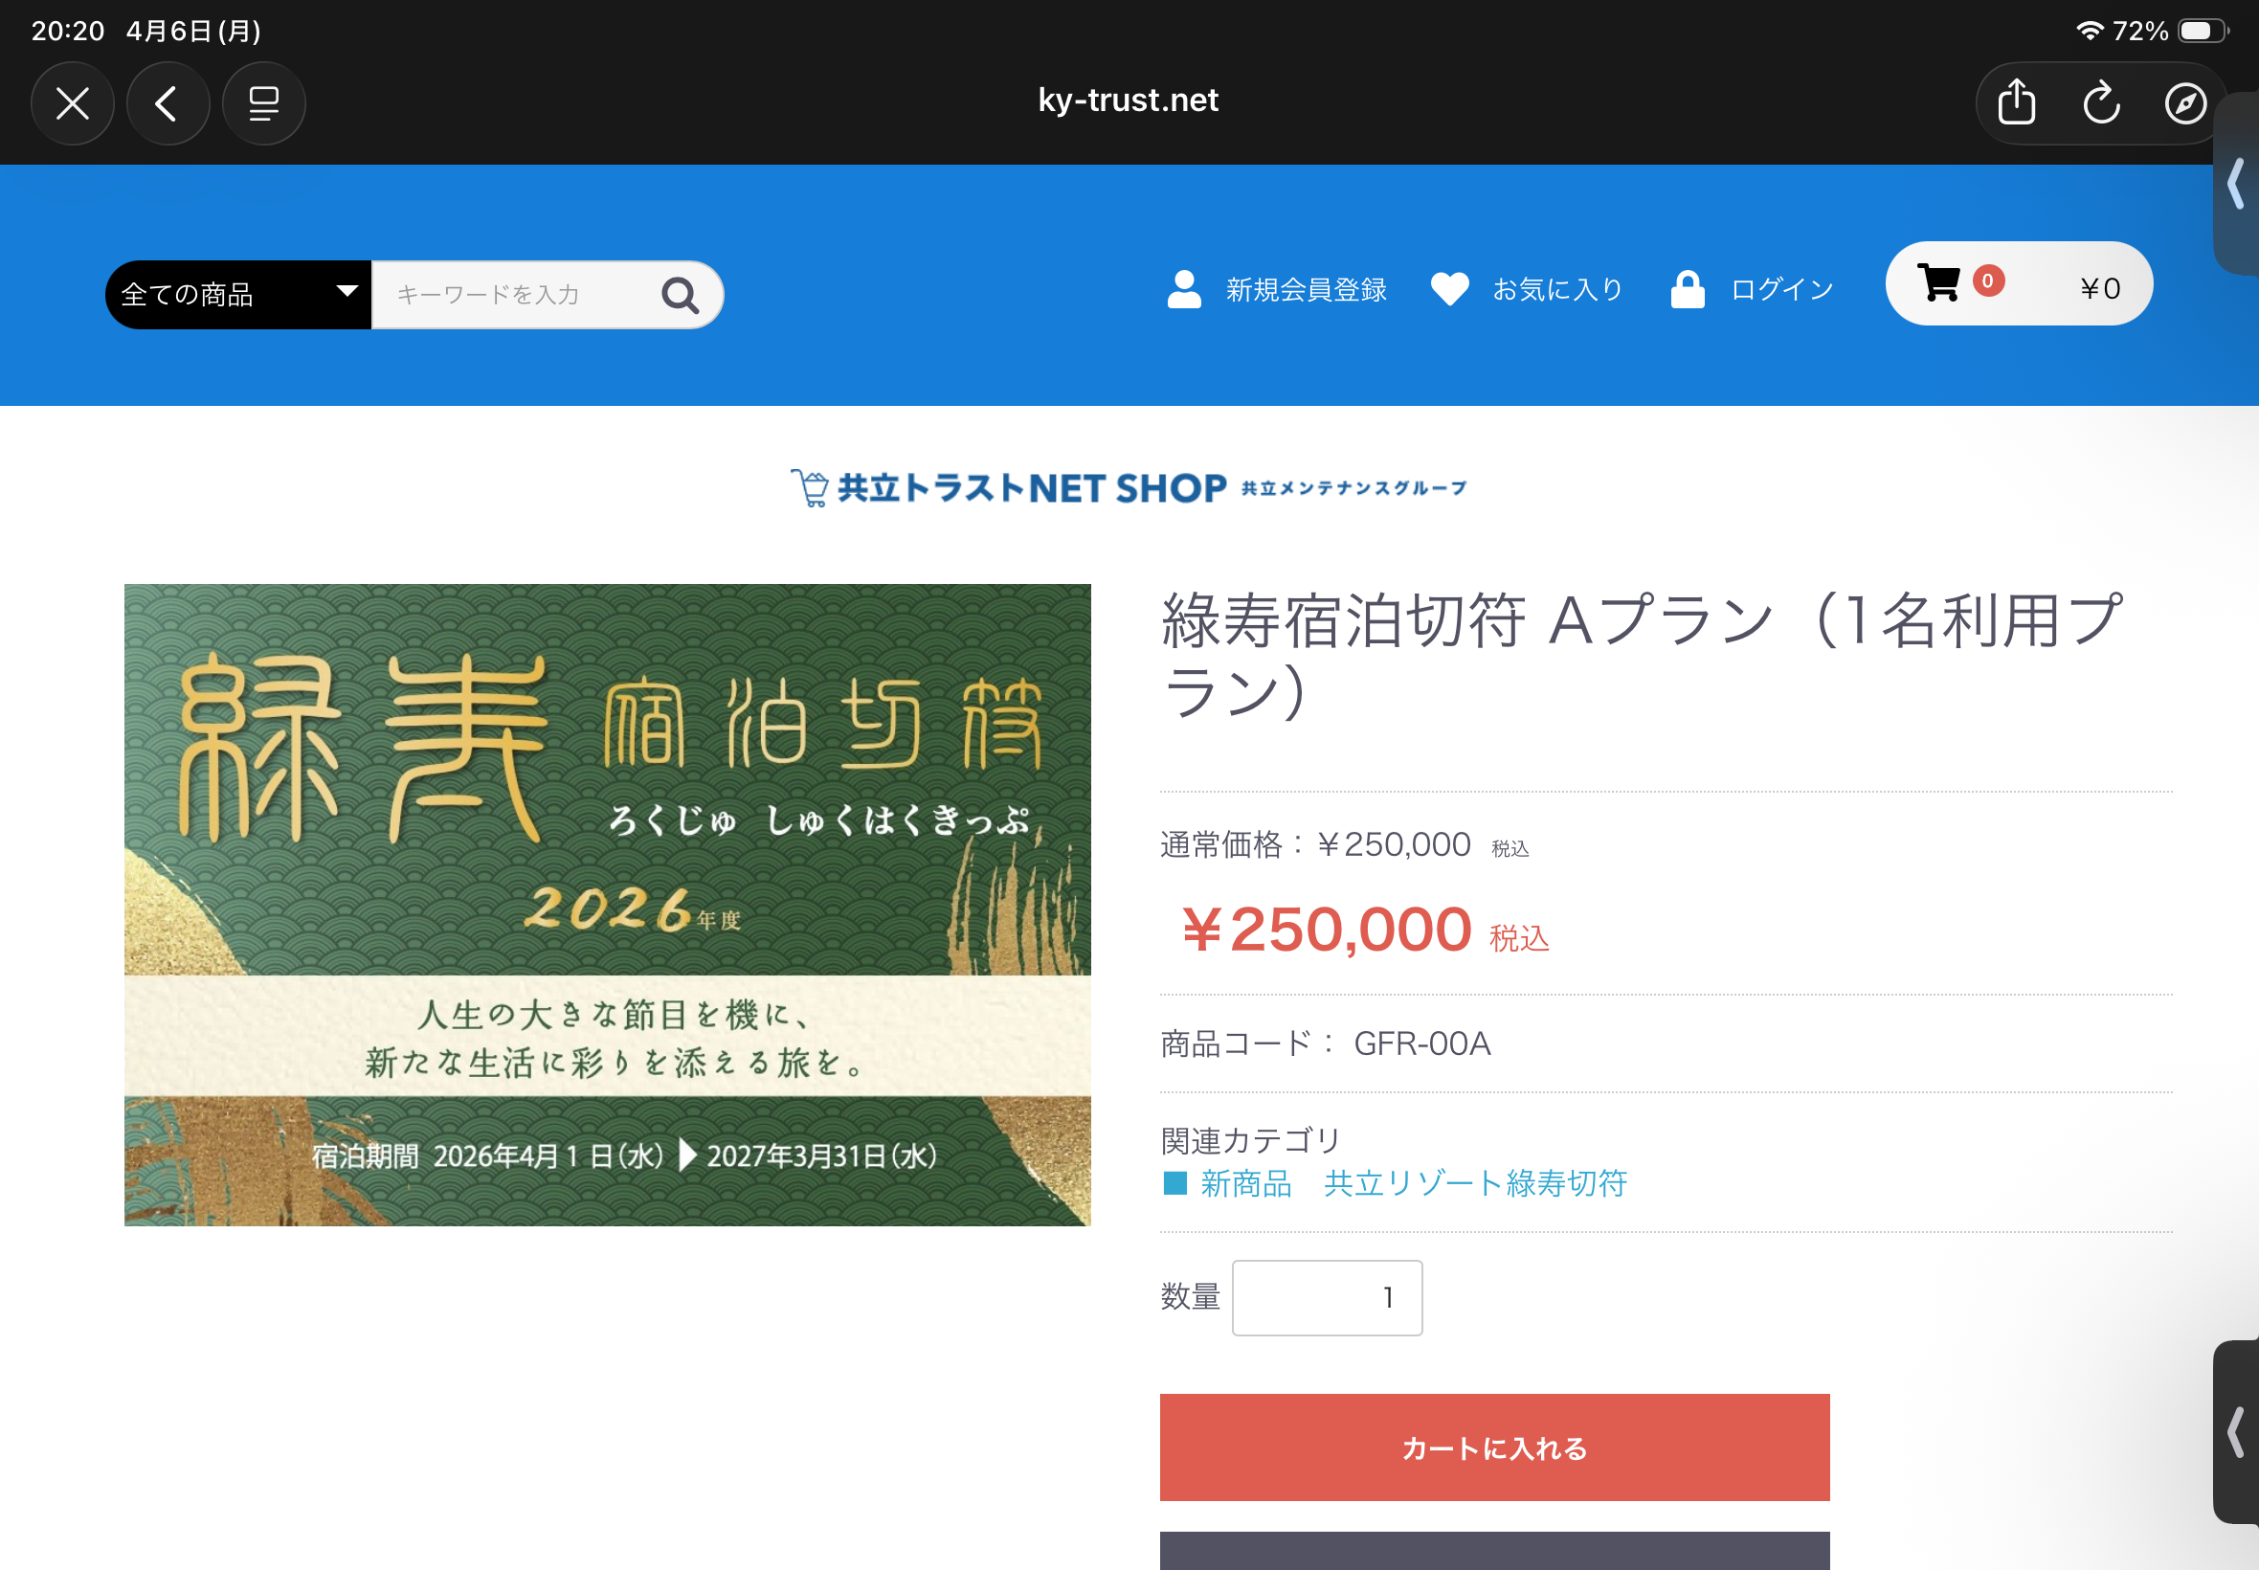Open the reader view icon

point(263,103)
